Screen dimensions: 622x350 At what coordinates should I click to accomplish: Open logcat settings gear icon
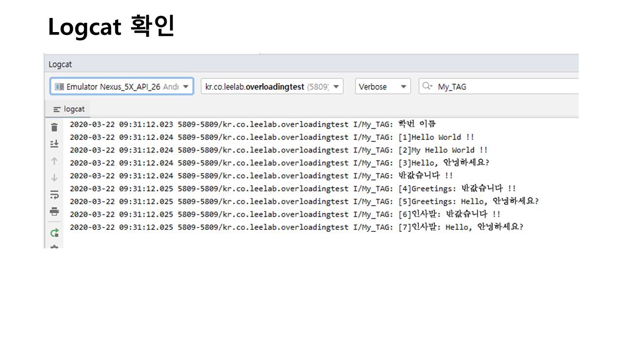pos(54,246)
